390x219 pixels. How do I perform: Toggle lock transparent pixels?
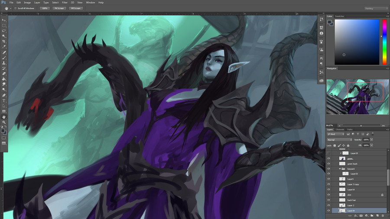[x=335, y=145]
